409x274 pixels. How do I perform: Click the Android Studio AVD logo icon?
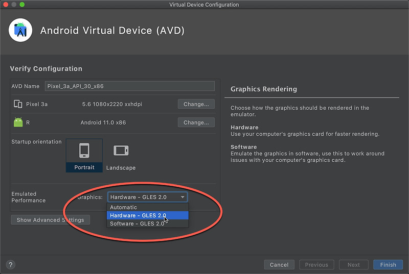[20, 30]
